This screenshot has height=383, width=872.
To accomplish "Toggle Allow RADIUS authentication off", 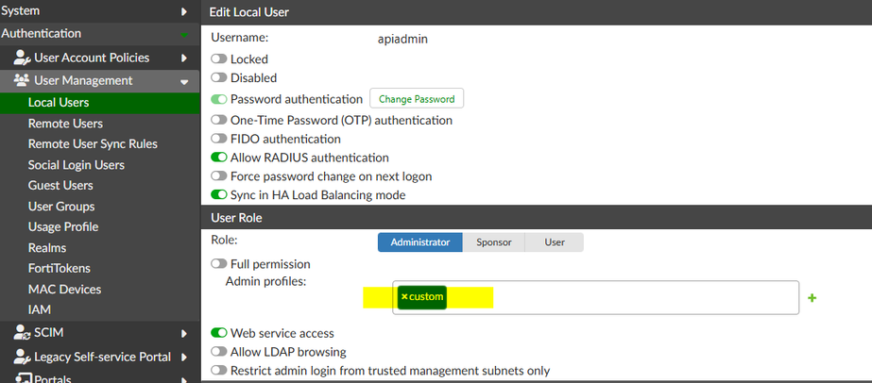I will click(219, 158).
